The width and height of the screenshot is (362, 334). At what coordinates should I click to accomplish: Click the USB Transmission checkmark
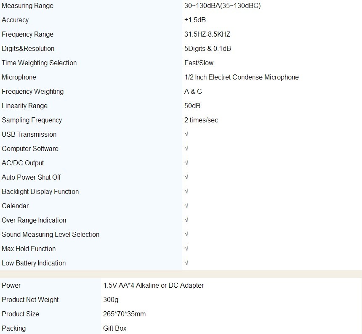[186, 134]
